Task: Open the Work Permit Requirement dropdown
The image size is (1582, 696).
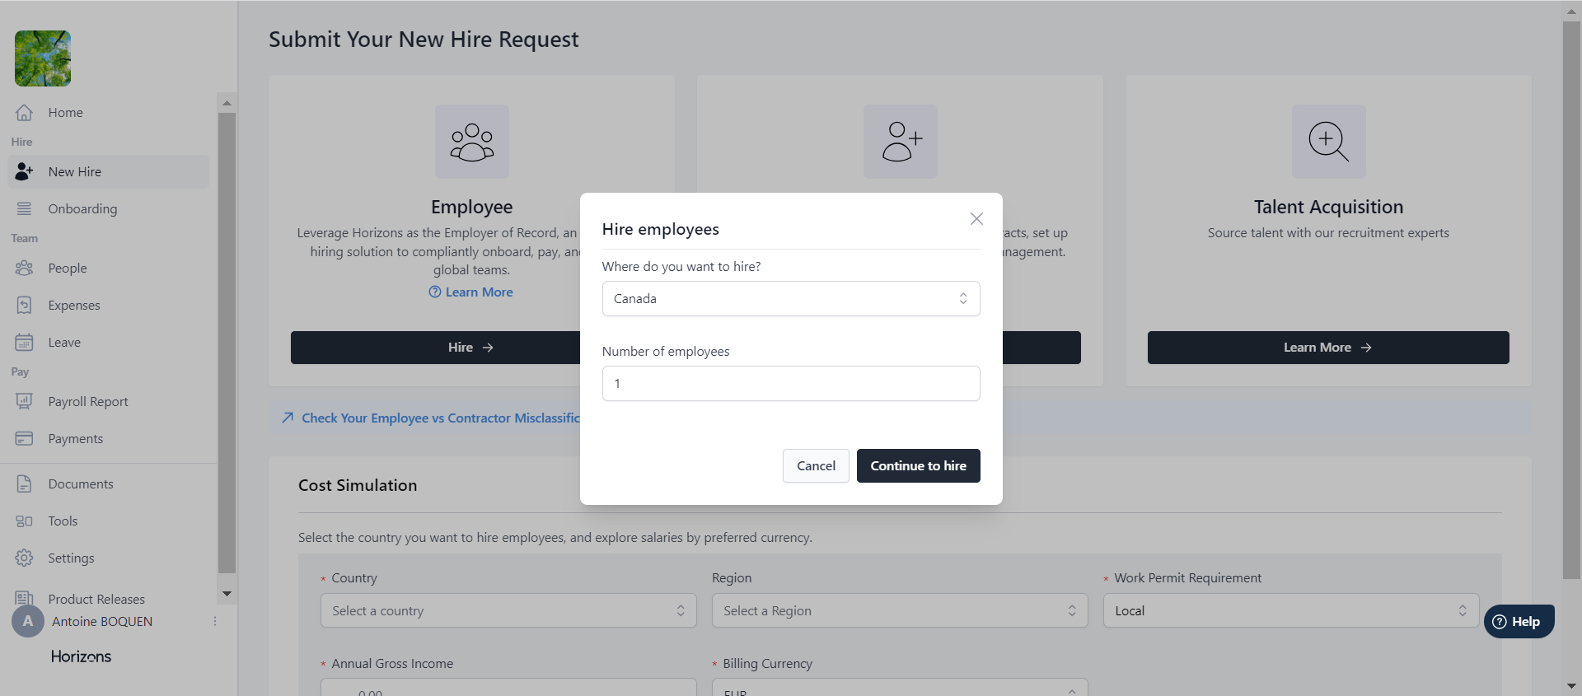Action: coord(1290,611)
